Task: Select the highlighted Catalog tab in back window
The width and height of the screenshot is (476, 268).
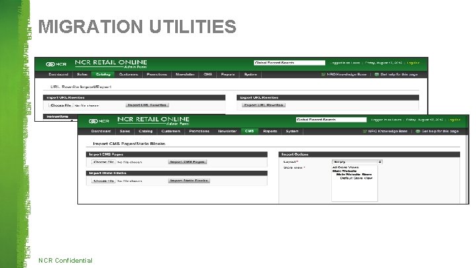Action: pyautogui.click(x=103, y=74)
